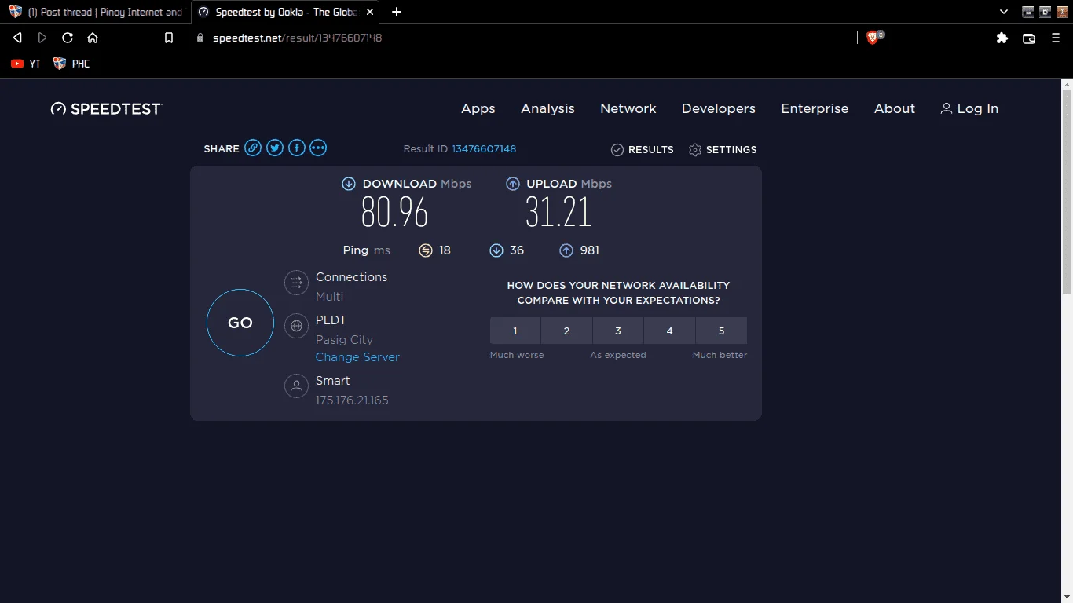This screenshot has height=603, width=1073.
Task: Click the Pasig City server location text
Action: point(344,340)
